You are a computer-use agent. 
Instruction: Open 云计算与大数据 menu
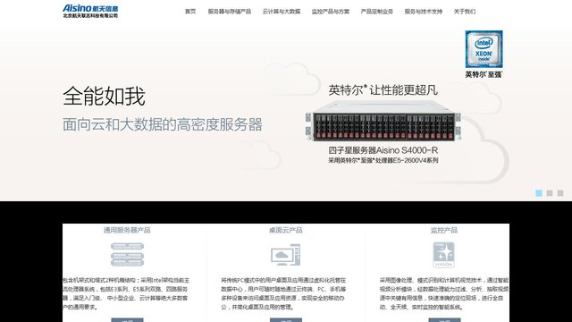282,12
